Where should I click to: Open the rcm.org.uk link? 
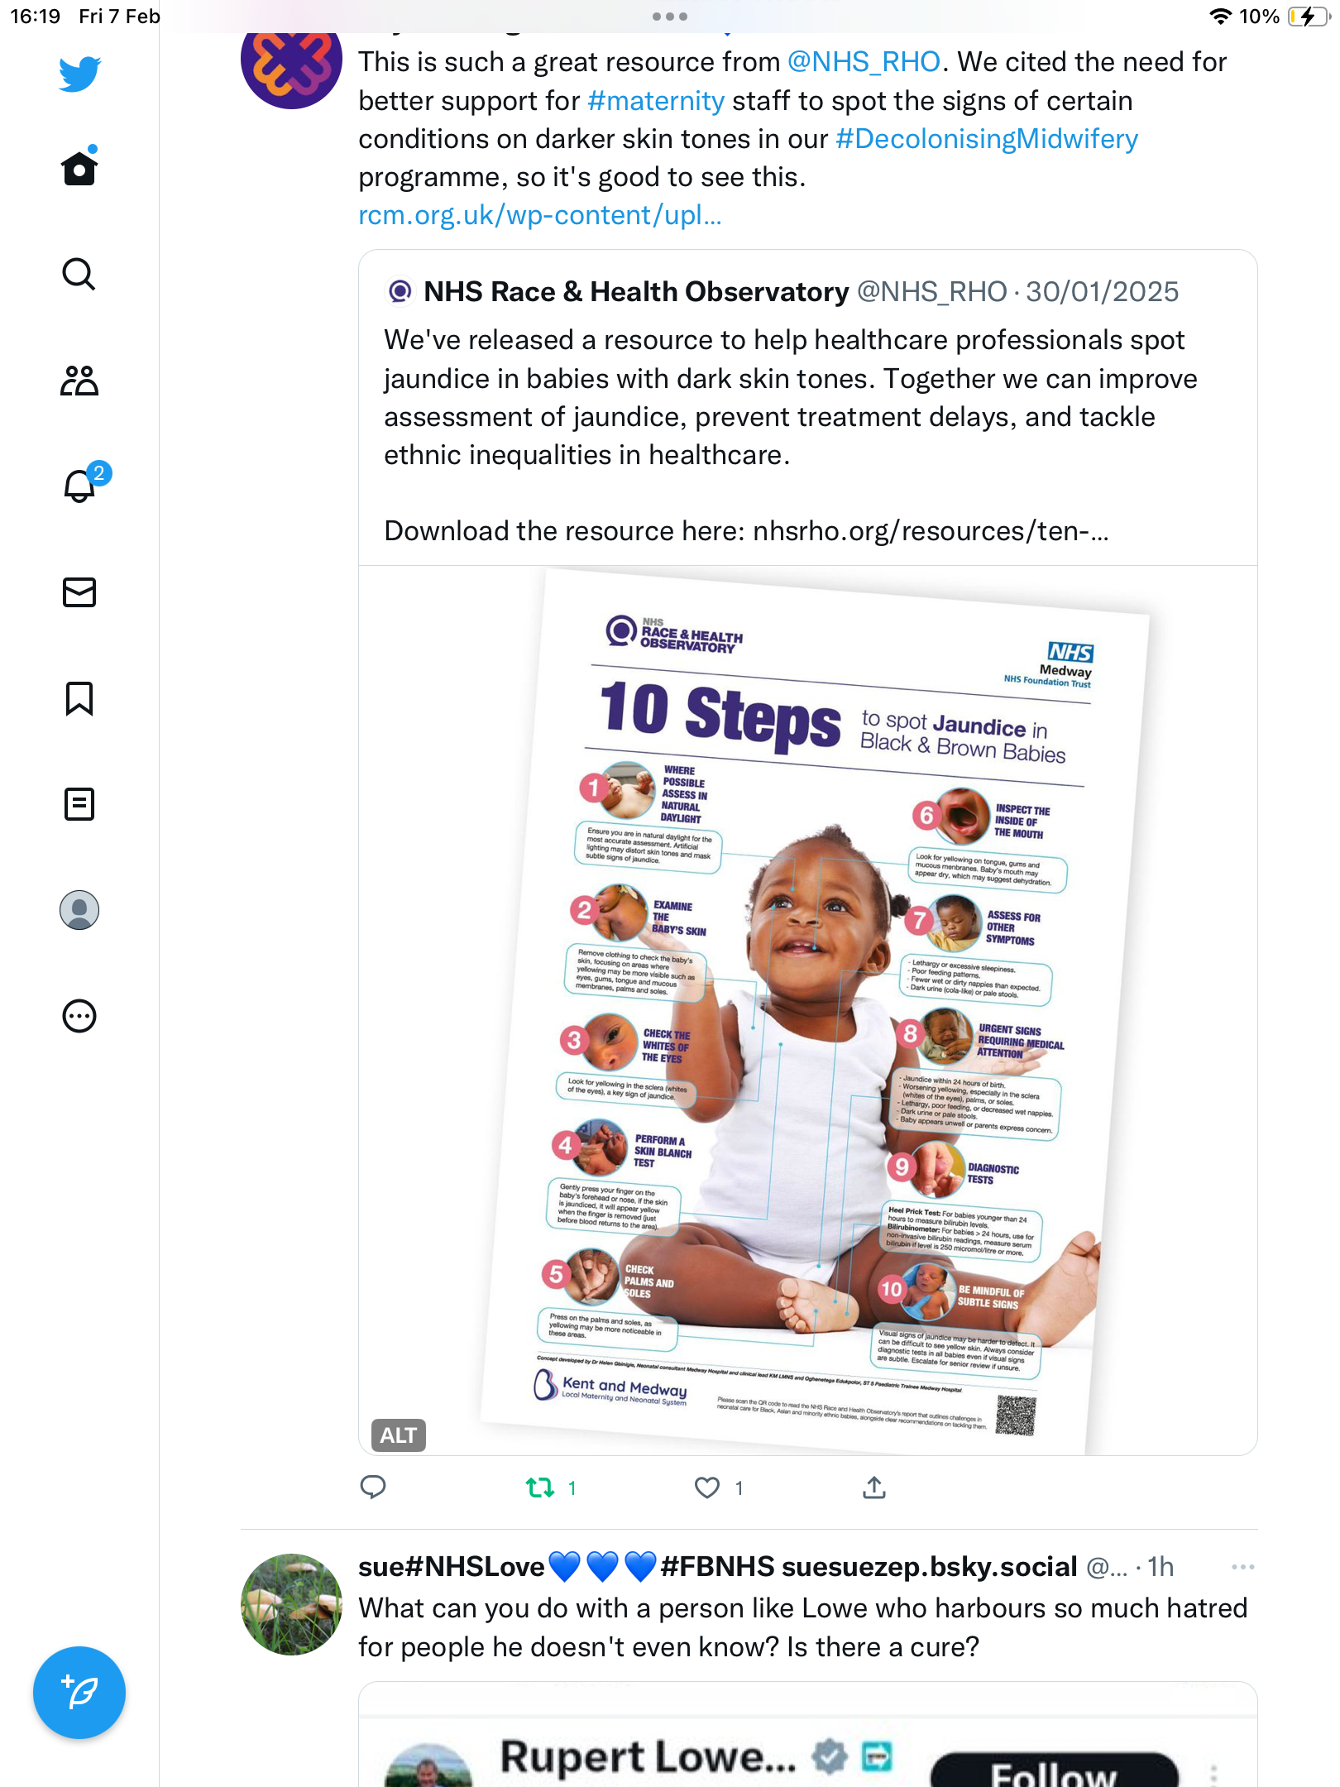point(540,215)
